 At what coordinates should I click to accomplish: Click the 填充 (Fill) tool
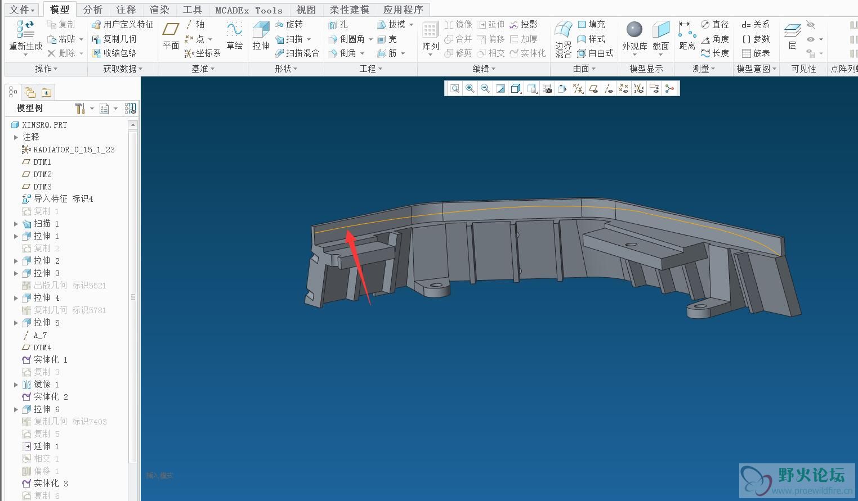[x=591, y=25]
